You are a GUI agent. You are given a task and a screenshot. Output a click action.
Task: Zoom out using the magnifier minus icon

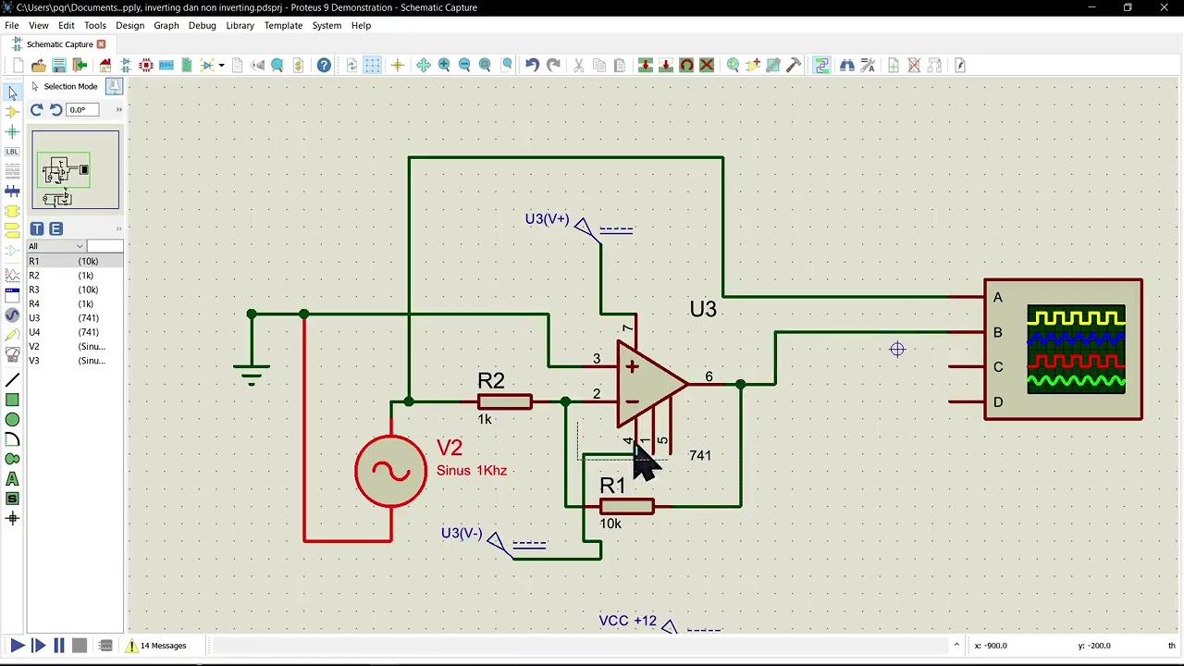(464, 65)
